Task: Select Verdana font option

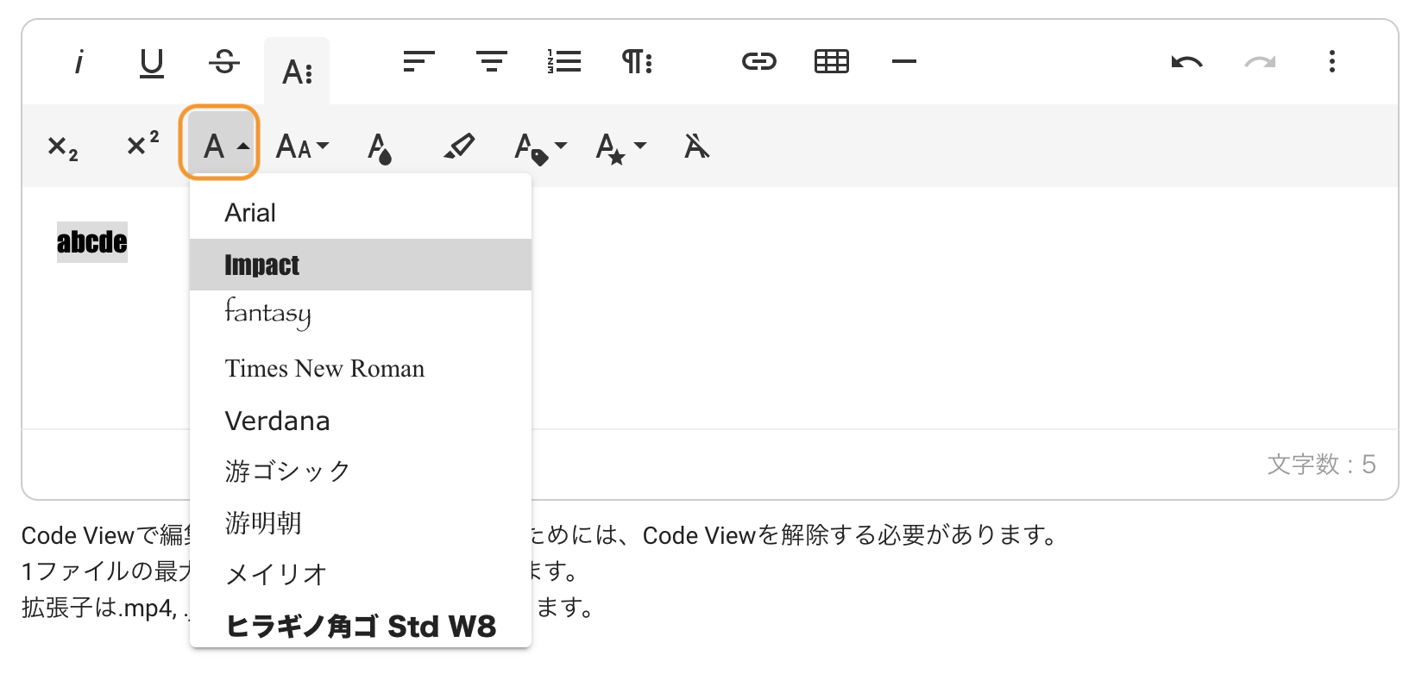Action: click(x=277, y=421)
